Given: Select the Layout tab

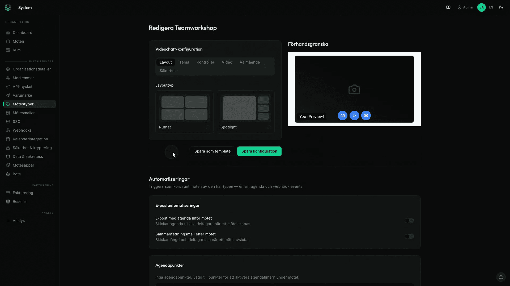Looking at the screenshot, I should tap(166, 62).
